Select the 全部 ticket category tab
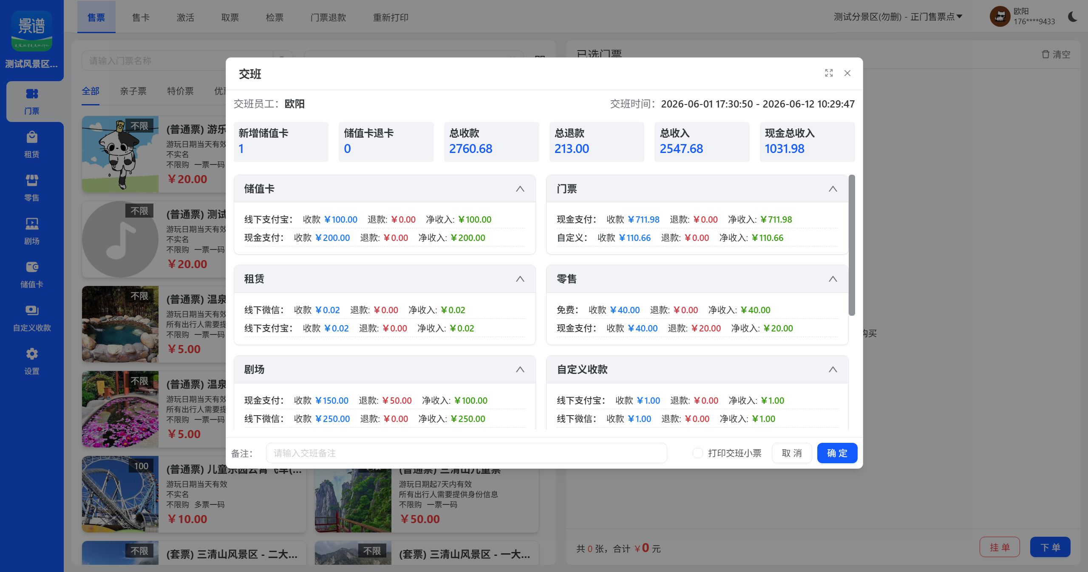The width and height of the screenshot is (1088, 572). [x=91, y=91]
